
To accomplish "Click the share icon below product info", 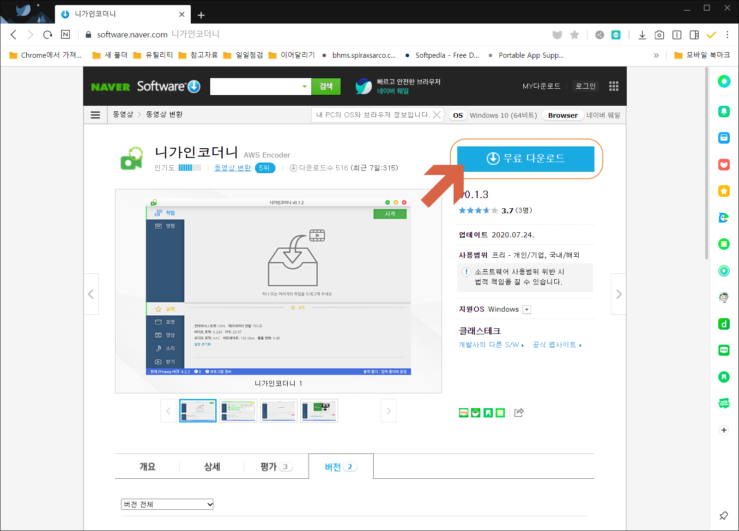I will tap(519, 413).
